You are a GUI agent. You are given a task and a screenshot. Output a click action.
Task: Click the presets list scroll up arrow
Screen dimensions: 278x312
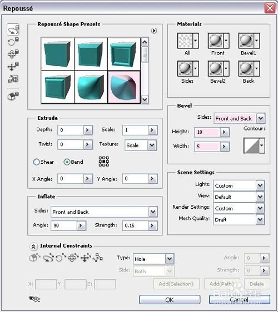145,42
